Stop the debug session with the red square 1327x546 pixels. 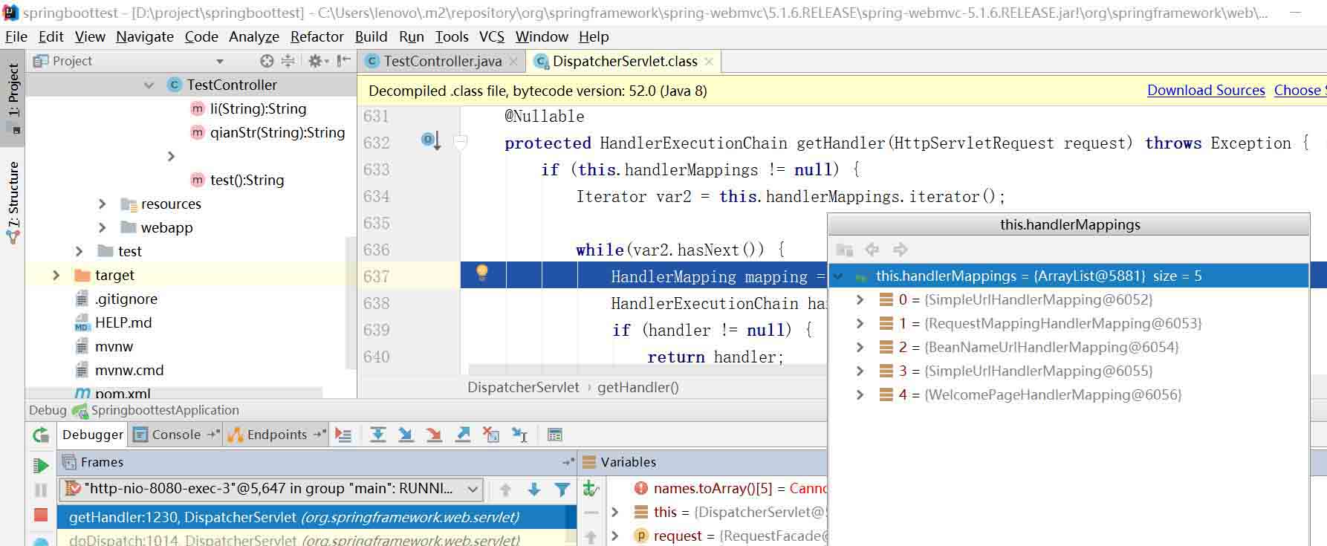coord(41,515)
